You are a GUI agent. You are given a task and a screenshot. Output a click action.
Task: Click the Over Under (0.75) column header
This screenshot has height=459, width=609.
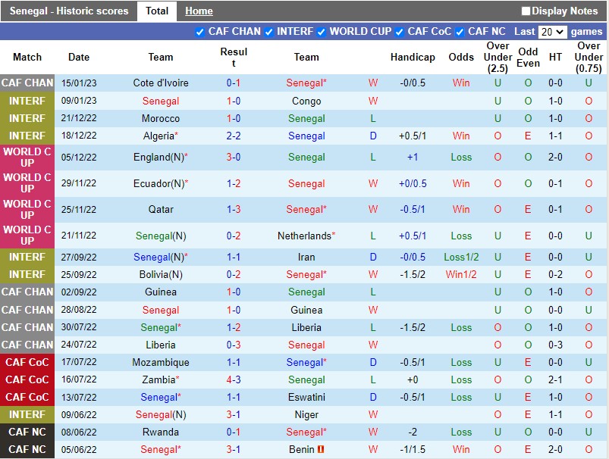click(x=589, y=58)
